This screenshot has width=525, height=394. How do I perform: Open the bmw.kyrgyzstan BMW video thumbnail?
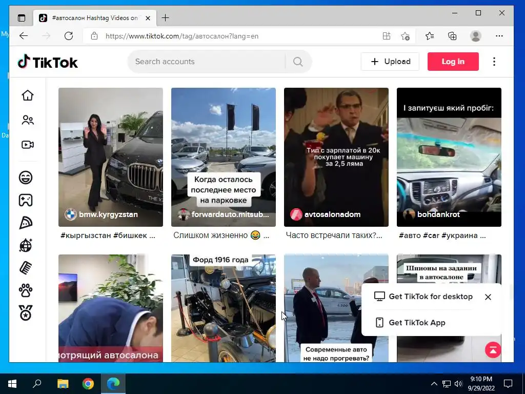coord(111,157)
